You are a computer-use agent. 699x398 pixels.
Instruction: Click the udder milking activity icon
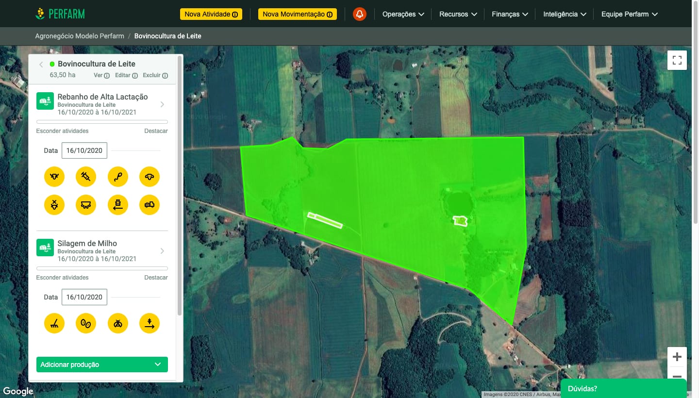pyautogui.click(x=86, y=205)
